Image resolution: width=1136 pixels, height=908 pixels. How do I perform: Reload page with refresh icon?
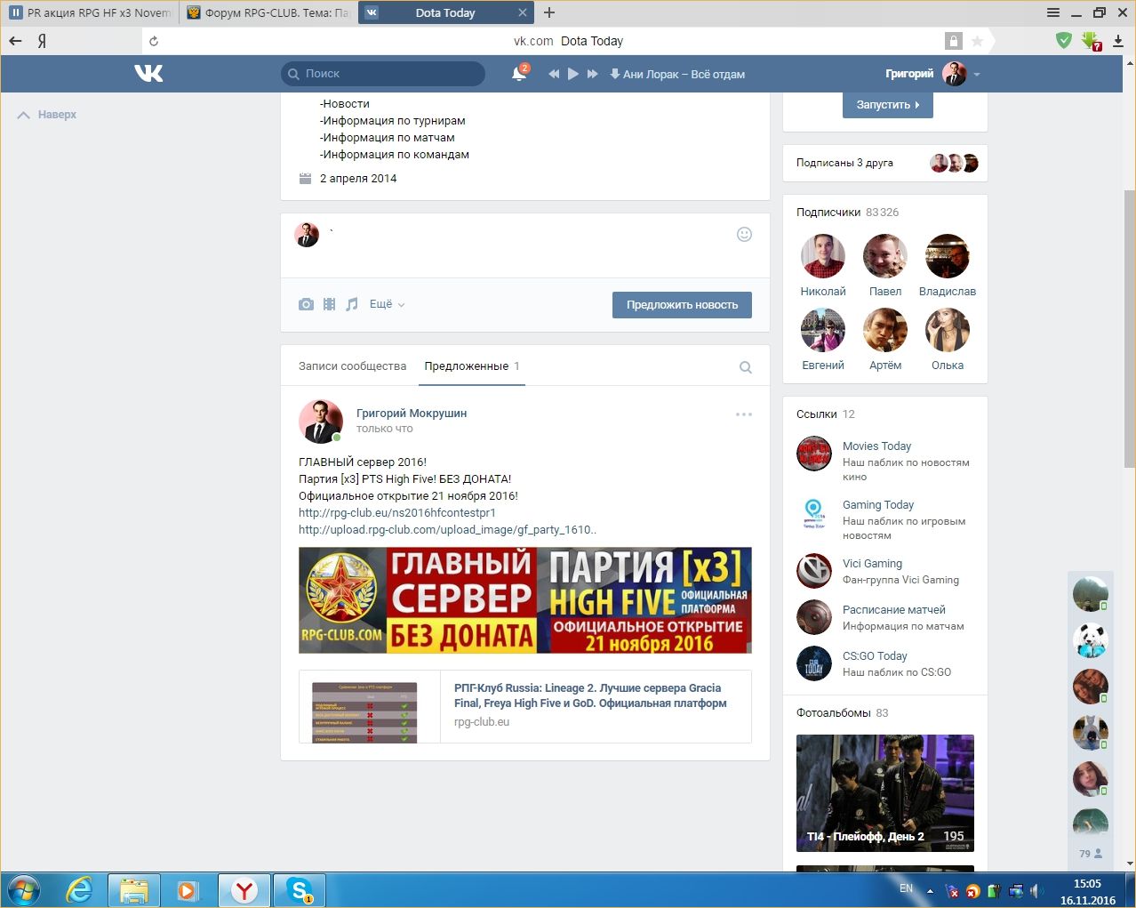click(x=154, y=41)
